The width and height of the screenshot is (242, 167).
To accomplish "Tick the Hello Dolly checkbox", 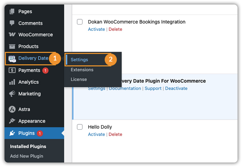I will pos(80,127).
